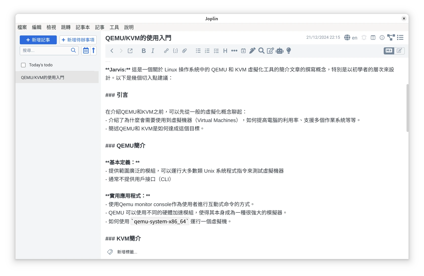The image size is (424, 276).
Task: Expand extra toolbar options via ellipsis
Action: tap(234, 51)
